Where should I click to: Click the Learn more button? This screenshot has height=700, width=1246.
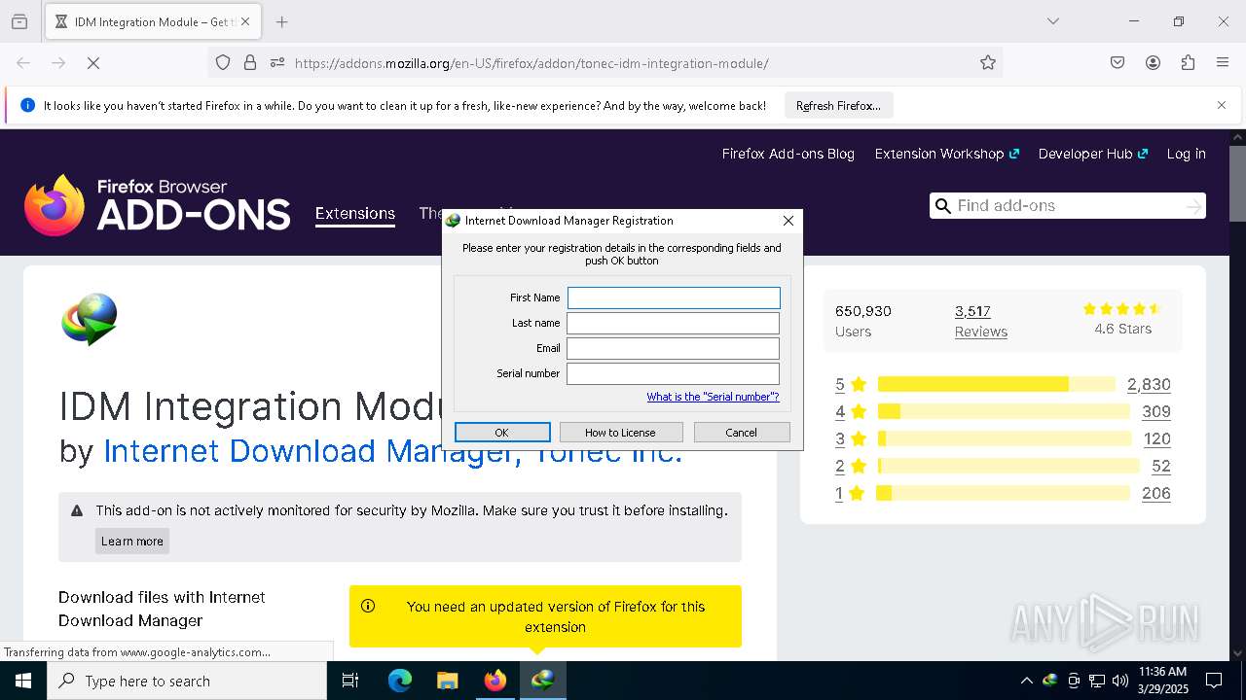pos(132,541)
